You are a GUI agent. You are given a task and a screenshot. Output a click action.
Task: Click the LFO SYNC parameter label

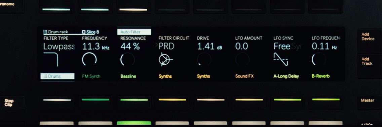click(x=283, y=38)
